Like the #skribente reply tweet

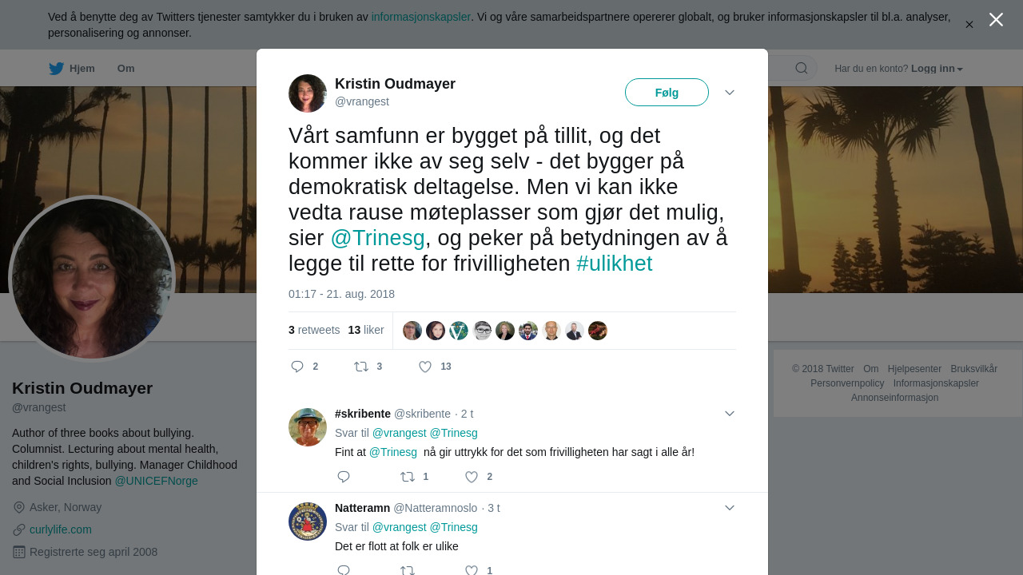(x=472, y=477)
